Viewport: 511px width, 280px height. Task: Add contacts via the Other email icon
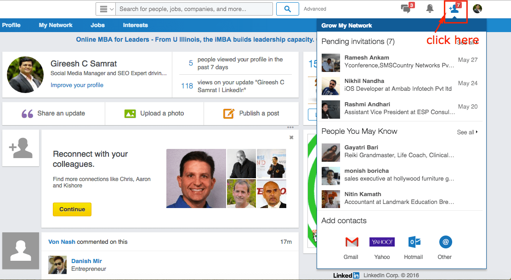click(445, 242)
